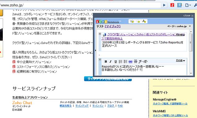This screenshot has width=197, height=118.
Task: Click the red Zoho extension icon
Action: 172,5
